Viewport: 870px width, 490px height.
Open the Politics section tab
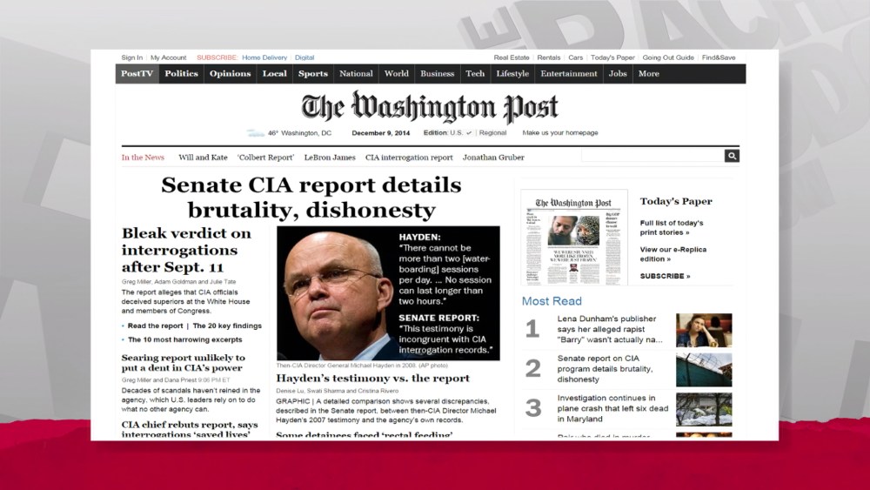pos(182,74)
